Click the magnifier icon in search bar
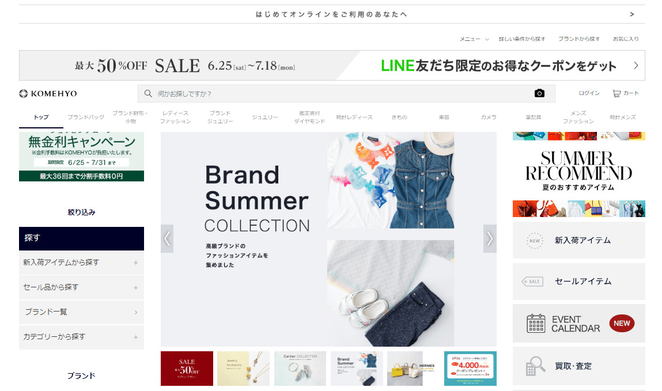This screenshot has width=662, height=391. (x=148, y=94)
